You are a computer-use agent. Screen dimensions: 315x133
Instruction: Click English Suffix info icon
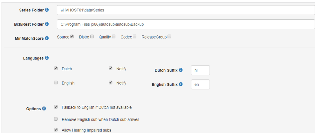tap(181, 84)
